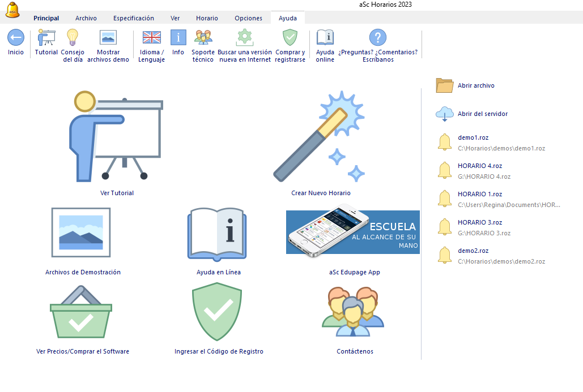
Task: Click Comprar y registrarse shield icon
Action: [x=290, y=37]
